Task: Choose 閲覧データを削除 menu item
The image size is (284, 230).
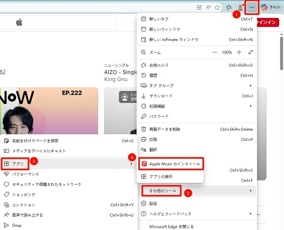Action: [197, 129]
